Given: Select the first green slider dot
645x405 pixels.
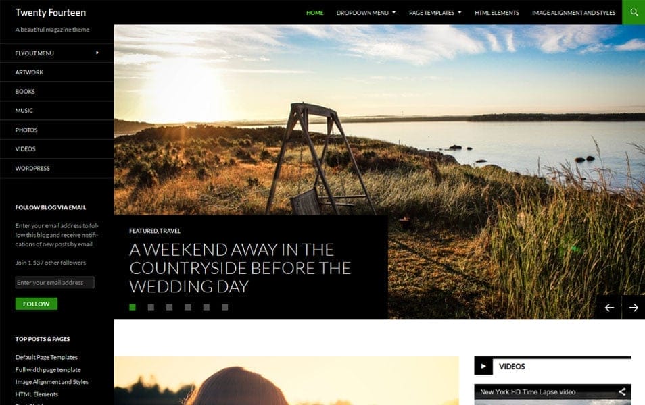Looking at the screenshot, I should (133, 307).
